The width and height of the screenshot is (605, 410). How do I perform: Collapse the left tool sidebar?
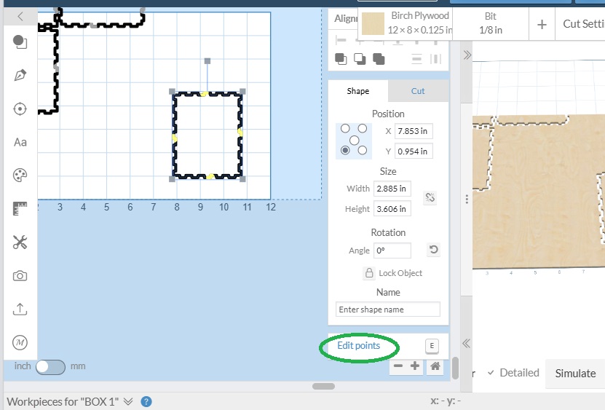click(20, 15)
